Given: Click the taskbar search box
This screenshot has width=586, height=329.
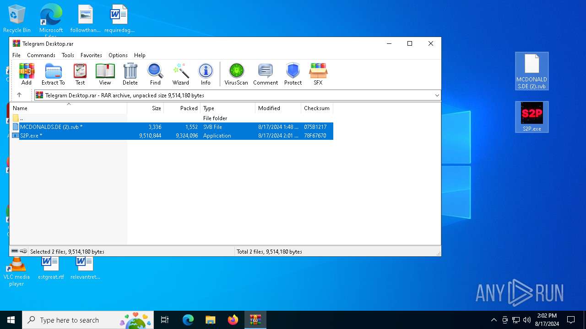Looking at the screenshot, I should (x=89, y=320).
